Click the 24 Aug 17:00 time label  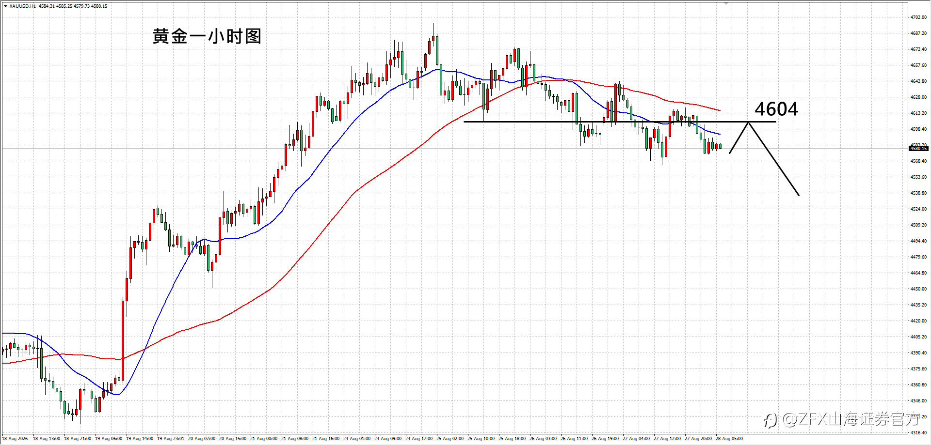click(x=419, y=439)
